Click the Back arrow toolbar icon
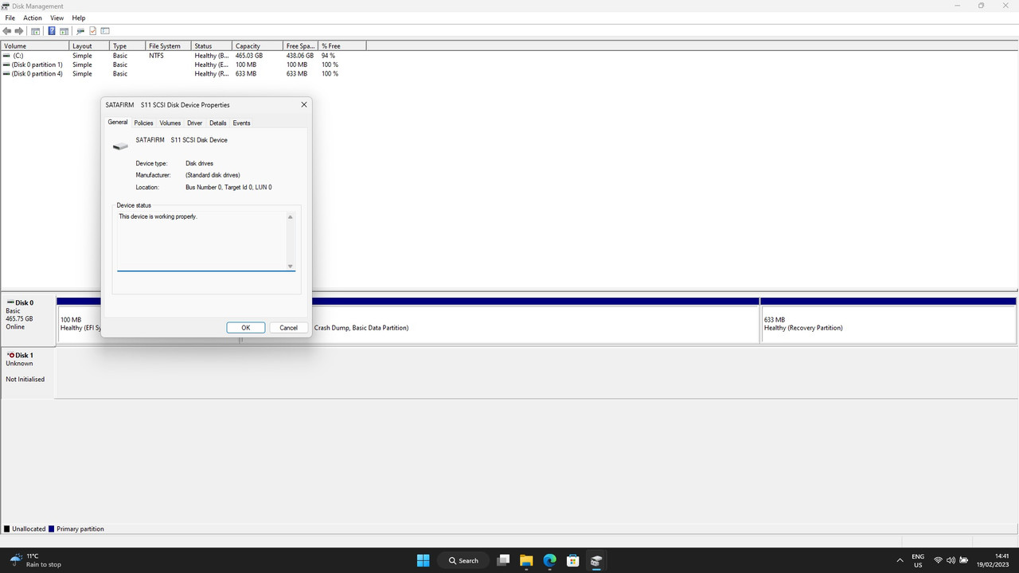 7,31
